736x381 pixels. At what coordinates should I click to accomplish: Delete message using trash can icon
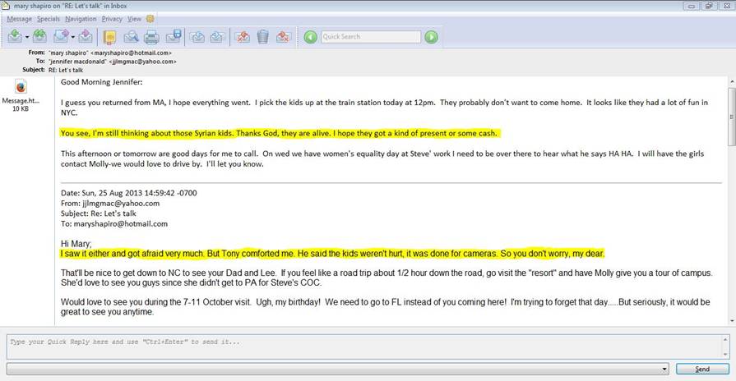262,37
